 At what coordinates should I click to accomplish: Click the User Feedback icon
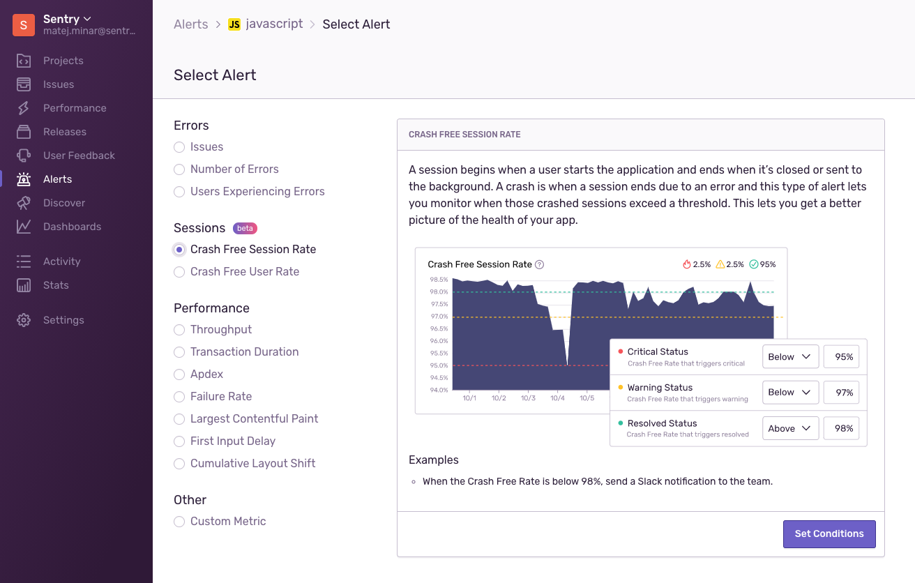tap(24, 156)
